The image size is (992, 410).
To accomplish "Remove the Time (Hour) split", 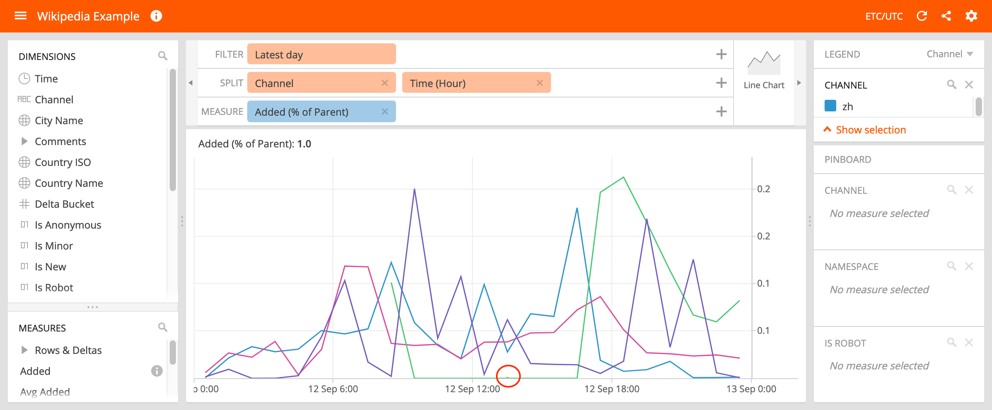I will tap(540, 82).
